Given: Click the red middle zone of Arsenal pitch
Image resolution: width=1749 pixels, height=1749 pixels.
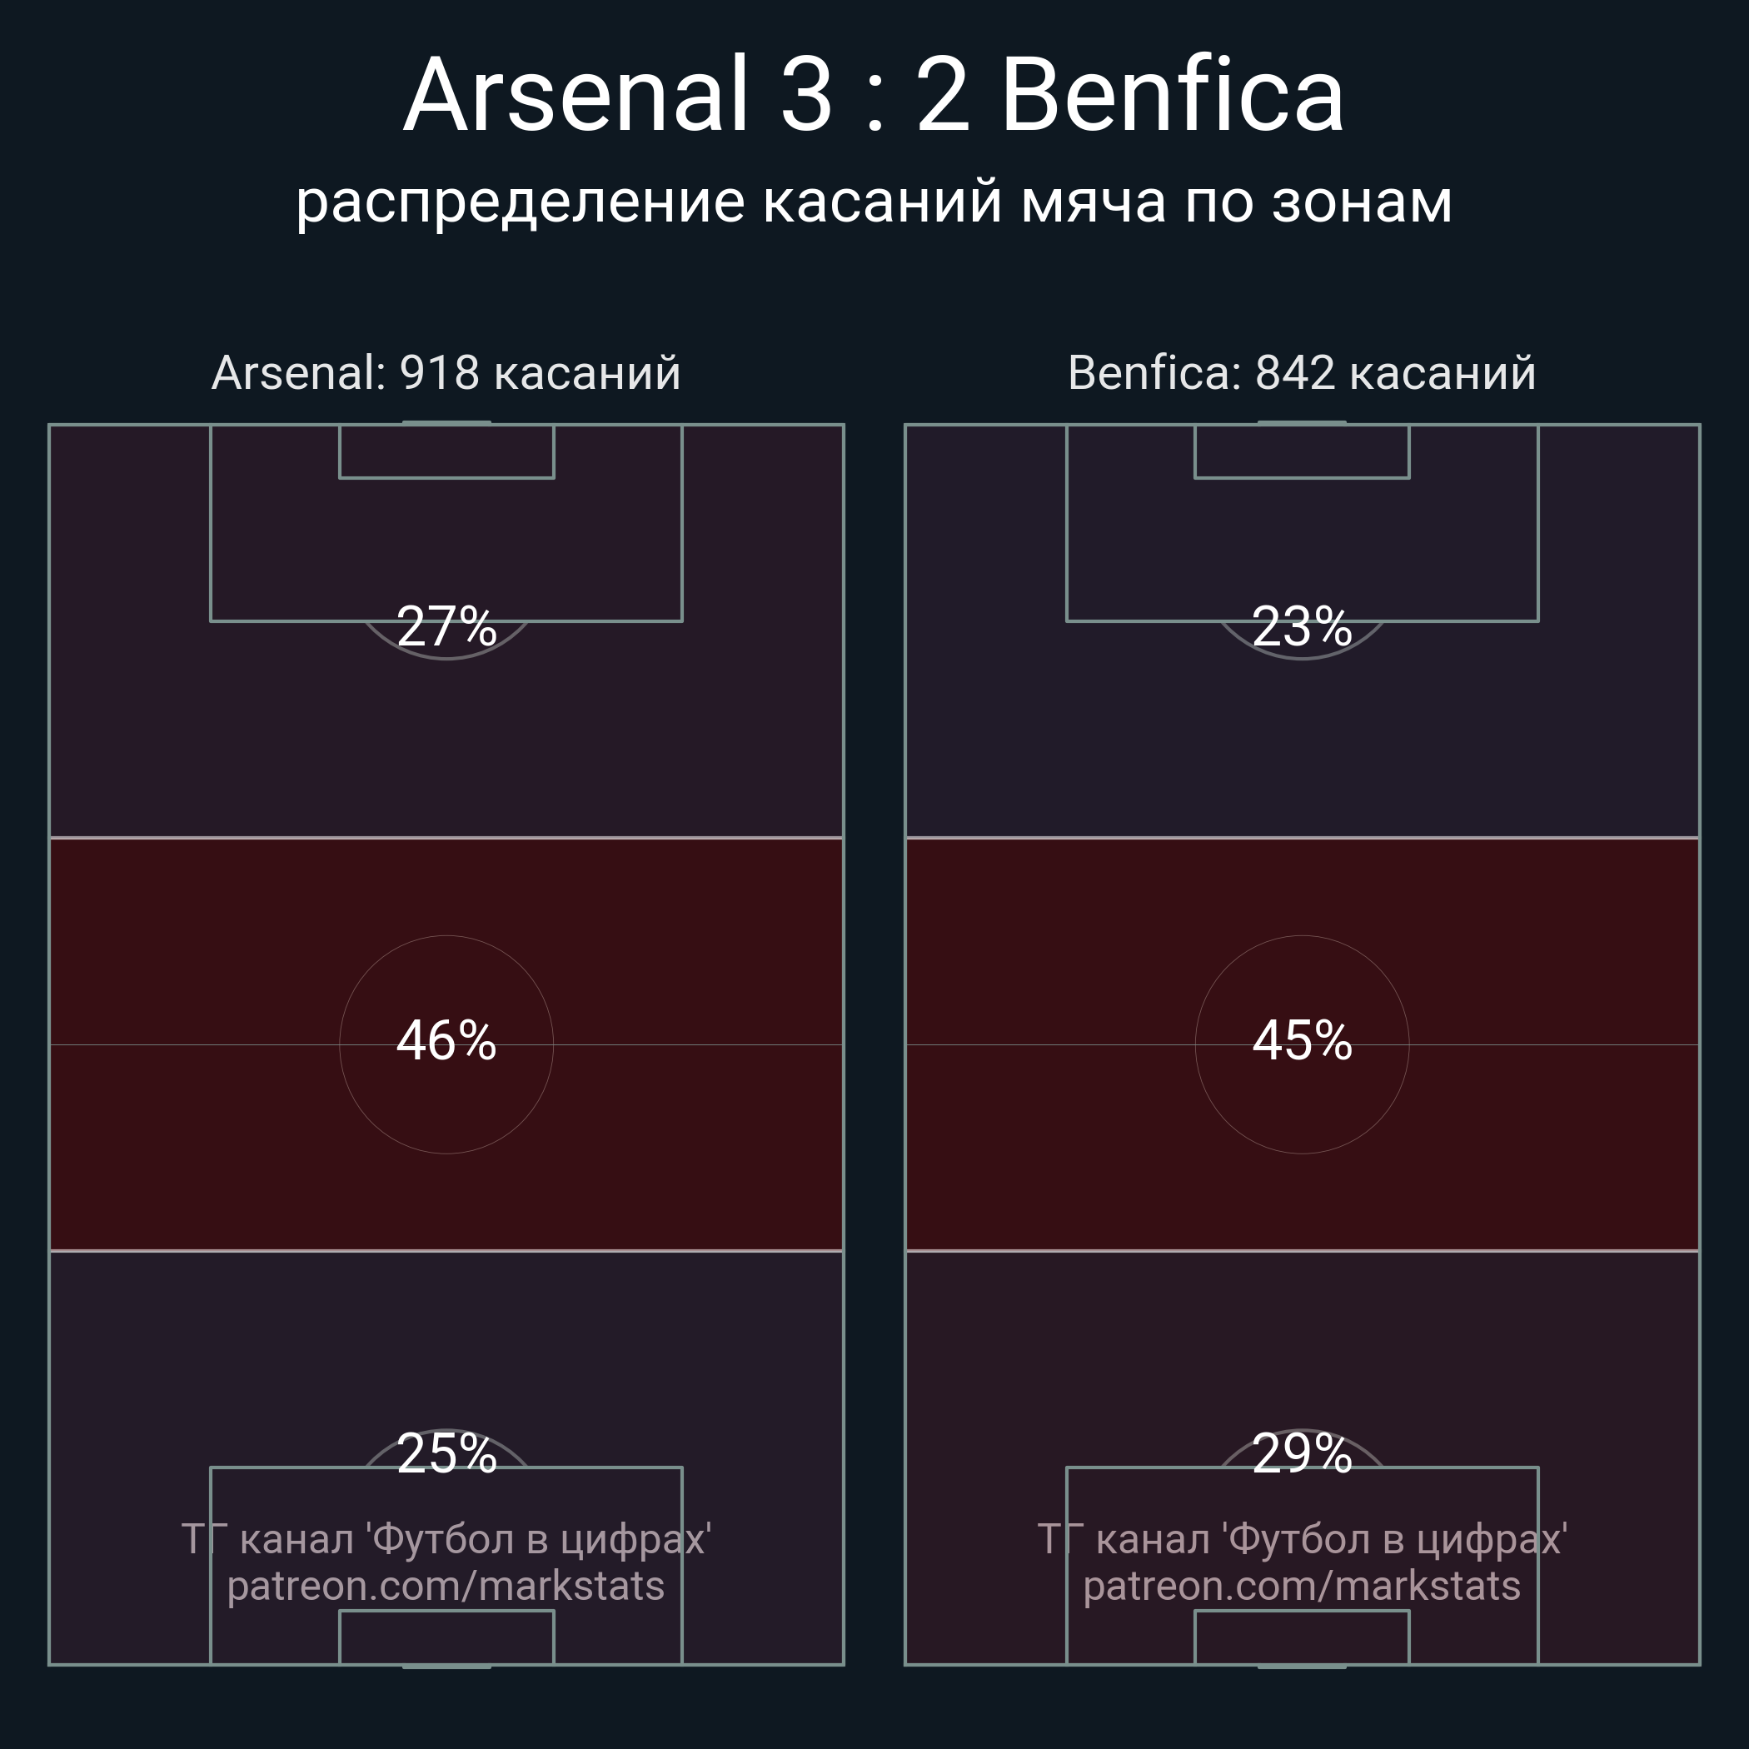Looking at the screenshot, I should (x=446, y=1044).
